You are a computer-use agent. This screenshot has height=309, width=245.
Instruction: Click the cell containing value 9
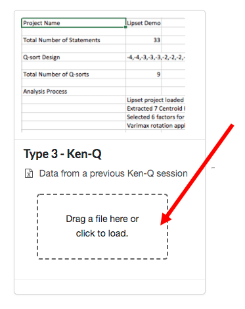coord(144,74)
